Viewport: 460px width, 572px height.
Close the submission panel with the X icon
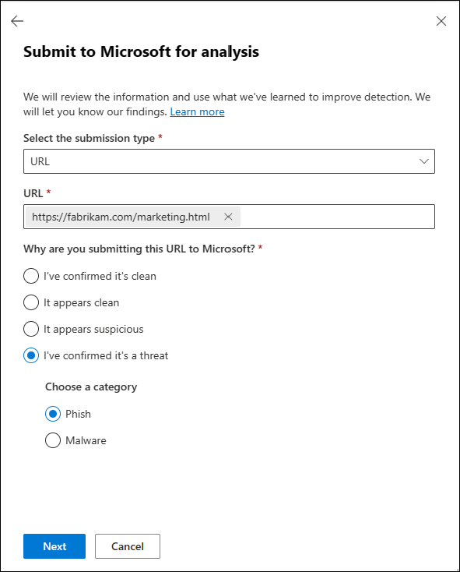coord(441,21)
